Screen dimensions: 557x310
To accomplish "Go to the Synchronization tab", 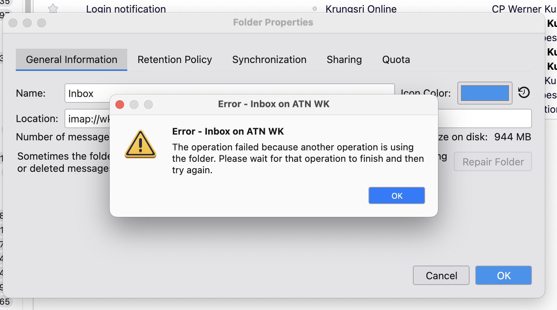I will point(269,59).
